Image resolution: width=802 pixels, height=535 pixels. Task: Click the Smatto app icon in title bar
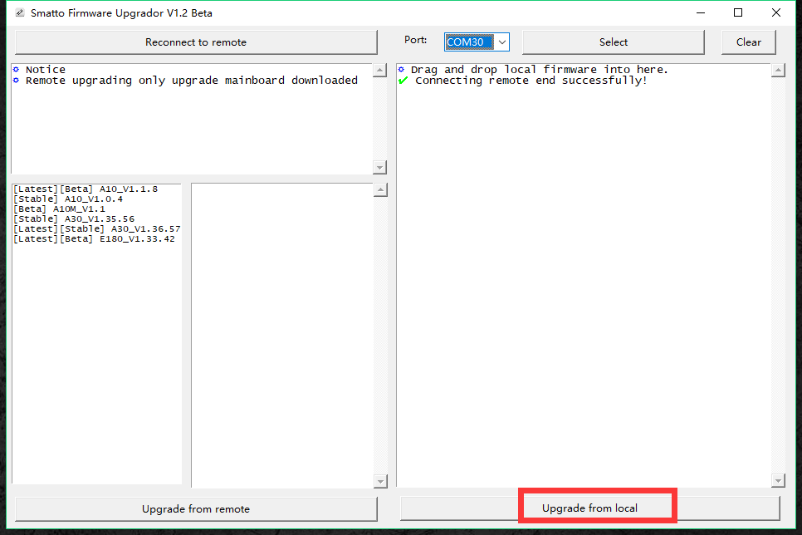click(x=19, y=13)
